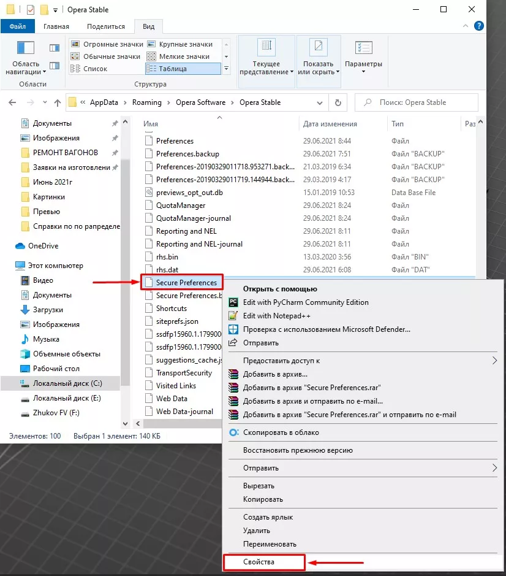Open pinned Картинки folder
This screenshot has height=576, width=506.
pos(49,197)
